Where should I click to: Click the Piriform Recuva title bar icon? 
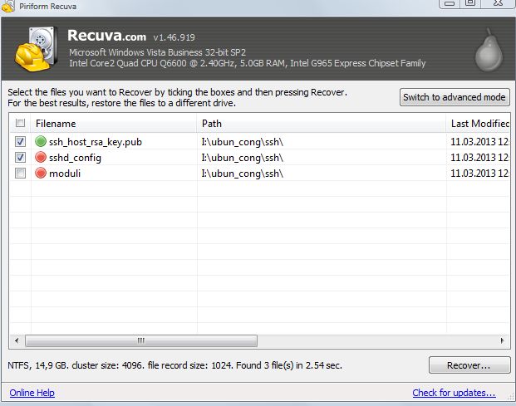click(x=8, y=6)
